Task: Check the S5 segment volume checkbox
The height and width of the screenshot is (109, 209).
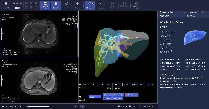Action: [186, 60]
